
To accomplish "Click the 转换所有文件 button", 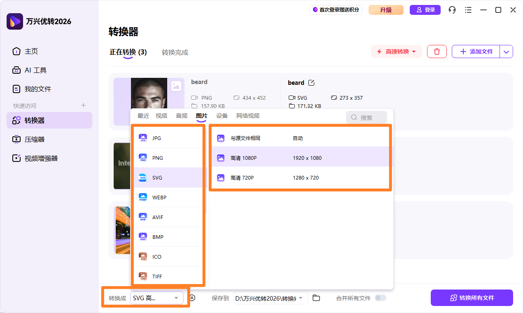I will [472, 297].
